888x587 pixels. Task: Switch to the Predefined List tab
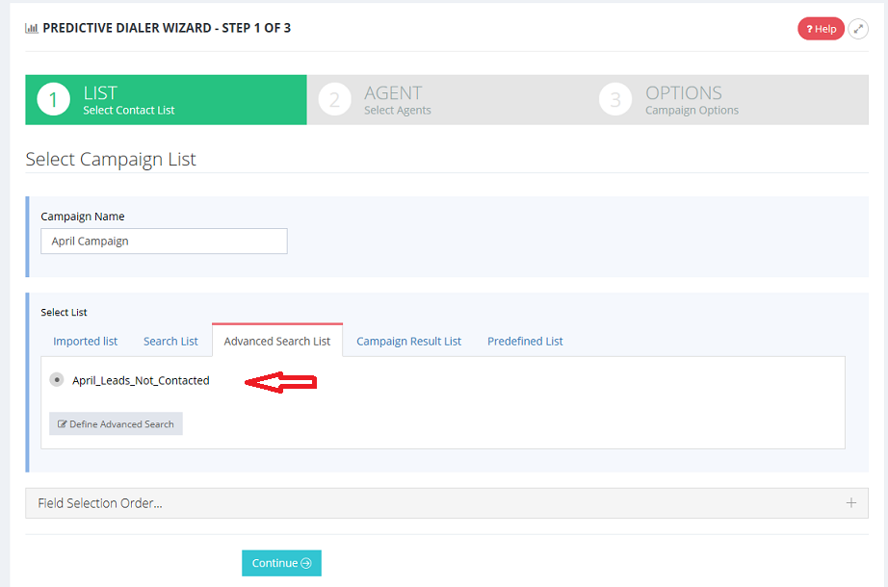tap(525, 341)
